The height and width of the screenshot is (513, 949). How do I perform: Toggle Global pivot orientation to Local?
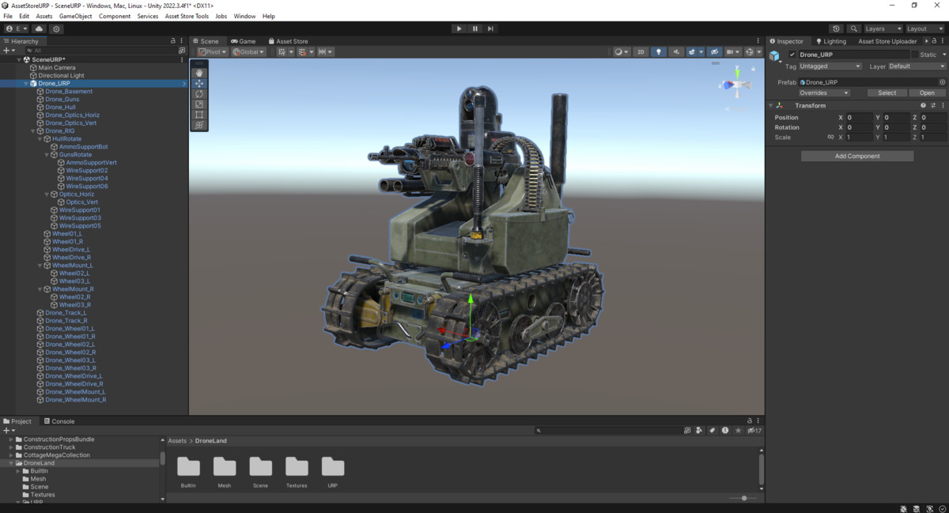tap(248, 51)
